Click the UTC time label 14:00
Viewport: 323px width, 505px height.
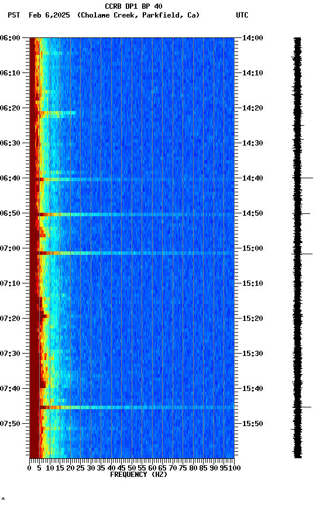[253, 38]
